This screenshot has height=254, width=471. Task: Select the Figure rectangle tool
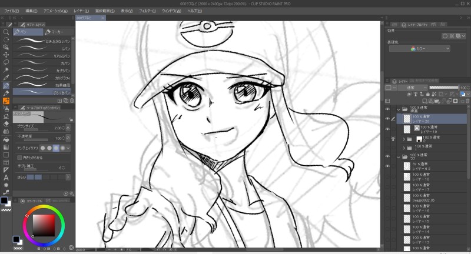[6, 155]
